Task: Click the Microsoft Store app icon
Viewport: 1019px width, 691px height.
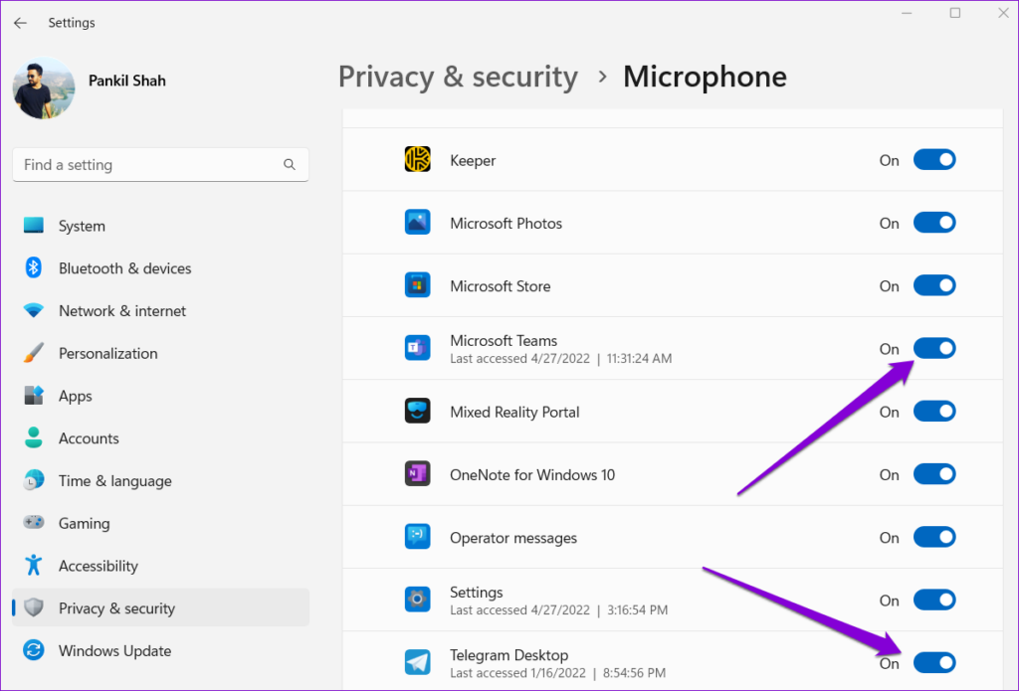Action: [417, 285]
